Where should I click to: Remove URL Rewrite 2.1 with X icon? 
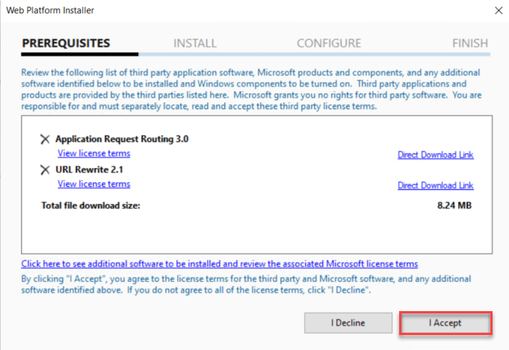(x=45, y=170)
